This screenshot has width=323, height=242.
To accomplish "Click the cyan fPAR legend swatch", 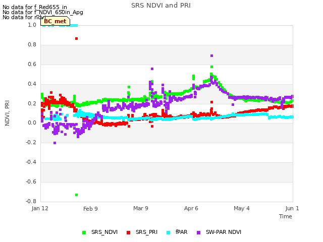I will [168, 232].
